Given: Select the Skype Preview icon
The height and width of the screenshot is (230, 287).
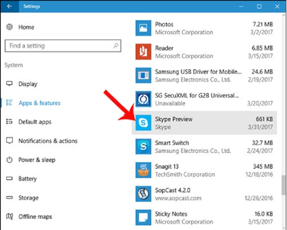Looking at the screenshot, I should point(143,123).
